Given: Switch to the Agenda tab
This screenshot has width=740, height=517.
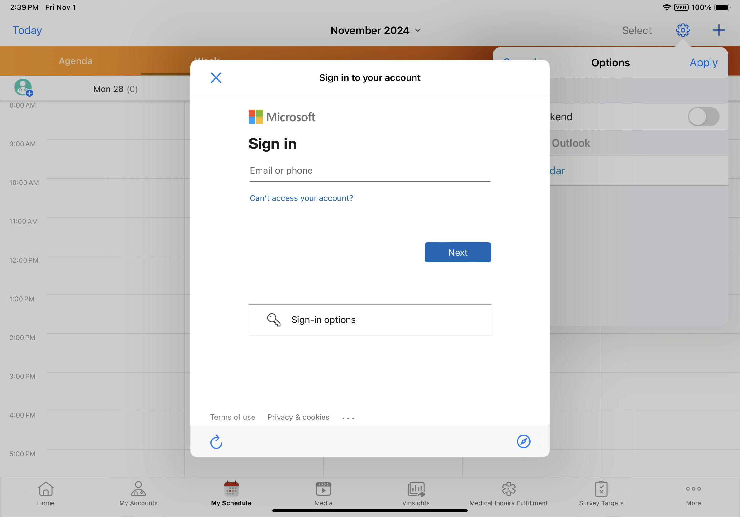Looking at the screenshot, I should [75, 61].
